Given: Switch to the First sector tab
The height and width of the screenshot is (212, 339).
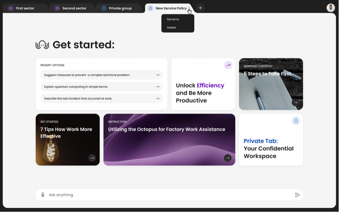Looking at the screenshot, I should pyautogui.click(x=25, y=8).
